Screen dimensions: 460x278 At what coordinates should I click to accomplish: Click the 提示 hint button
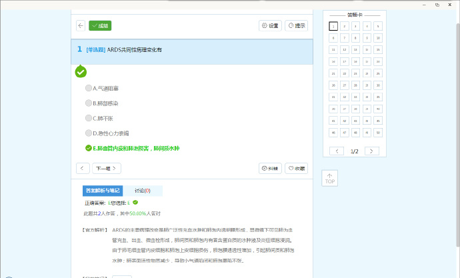(297, 25)
